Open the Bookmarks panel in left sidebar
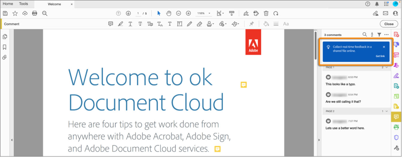This screenshot has width=403, height=158. coord(5,47)
